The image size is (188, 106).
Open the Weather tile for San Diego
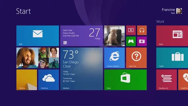[x=82, y=69]
